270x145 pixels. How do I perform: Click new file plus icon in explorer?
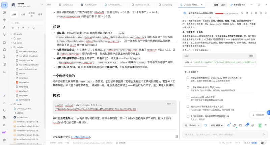tap(18, 28)
